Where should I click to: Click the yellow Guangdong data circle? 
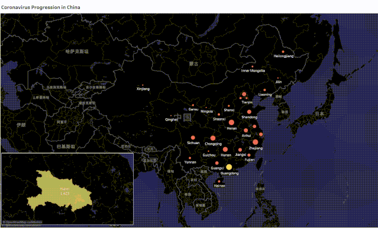pos(229,167)
